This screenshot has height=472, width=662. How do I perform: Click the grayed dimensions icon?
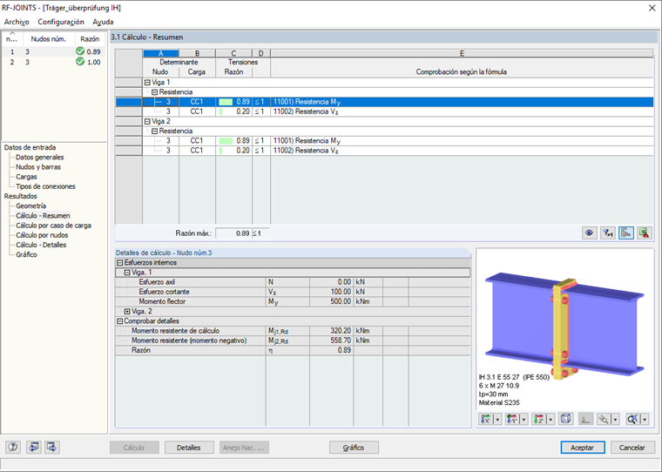(585, 419)
